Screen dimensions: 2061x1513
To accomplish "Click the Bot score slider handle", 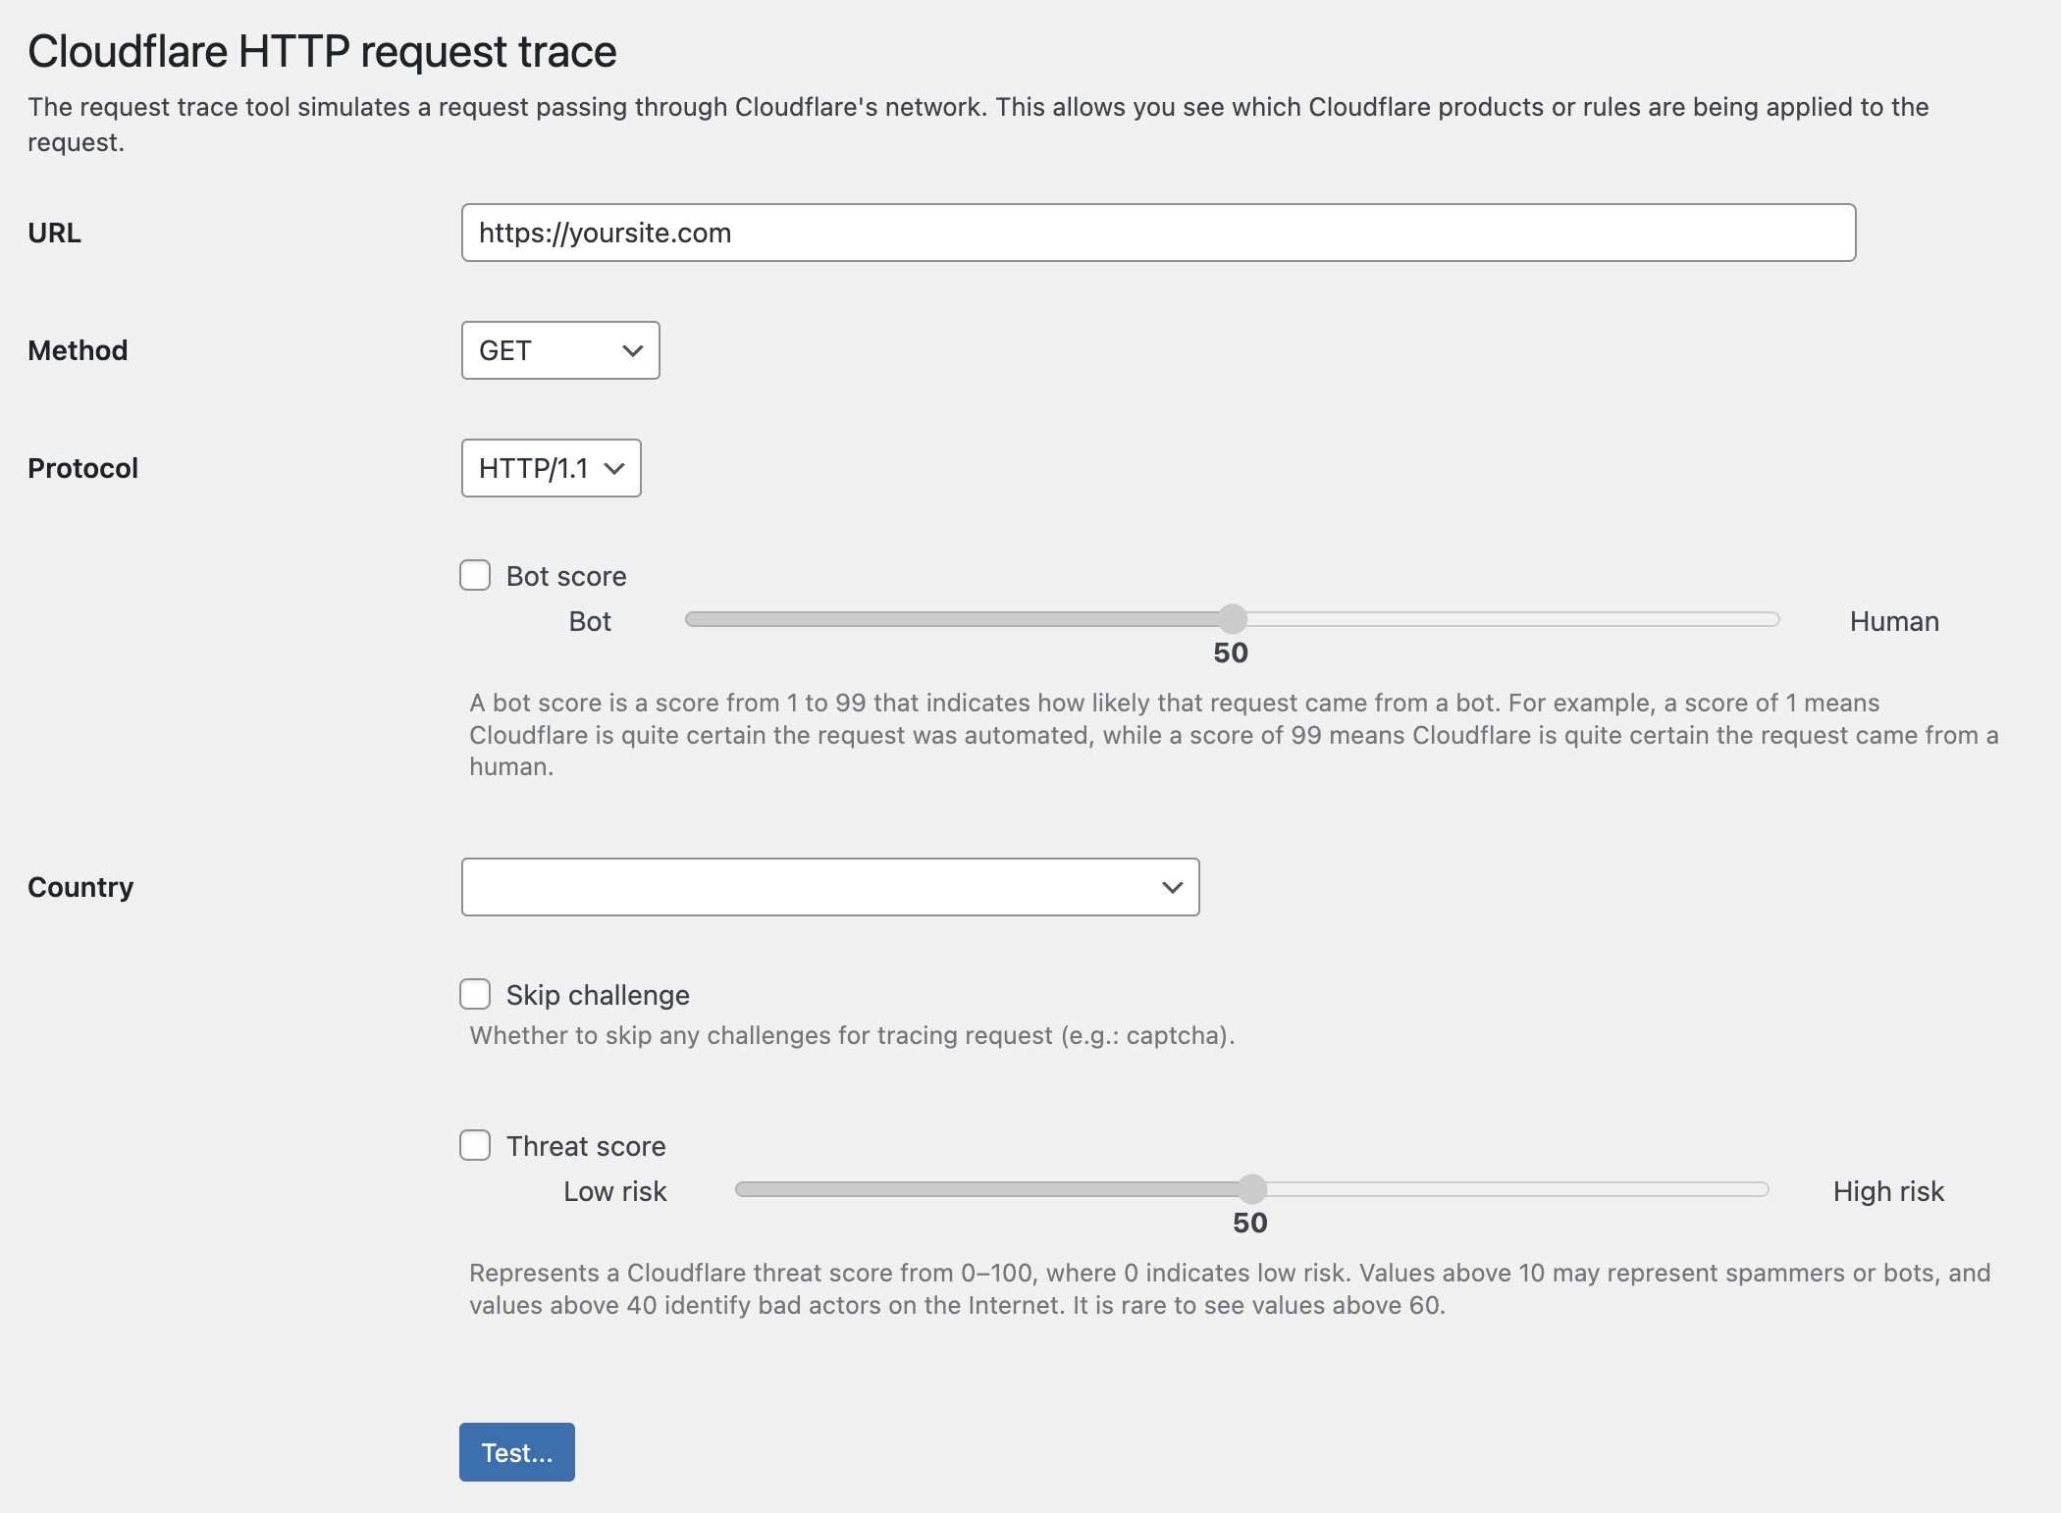I will coord(1233,619).
